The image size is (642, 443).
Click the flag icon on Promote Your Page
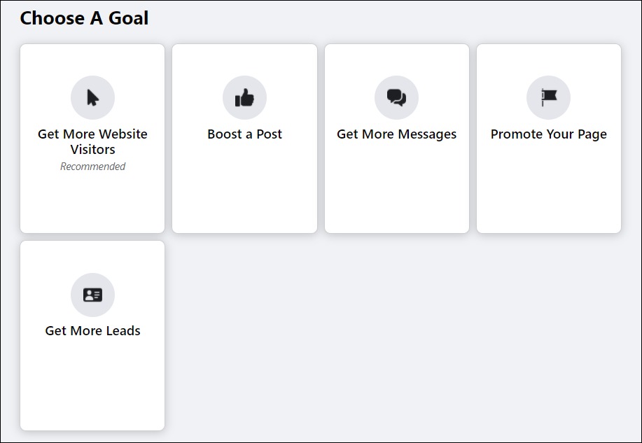tap(548, 98)
